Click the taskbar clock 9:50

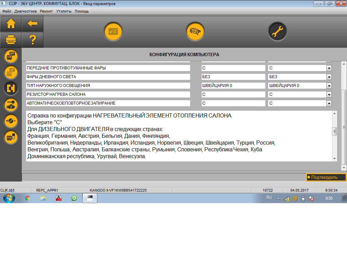(329, 198)
